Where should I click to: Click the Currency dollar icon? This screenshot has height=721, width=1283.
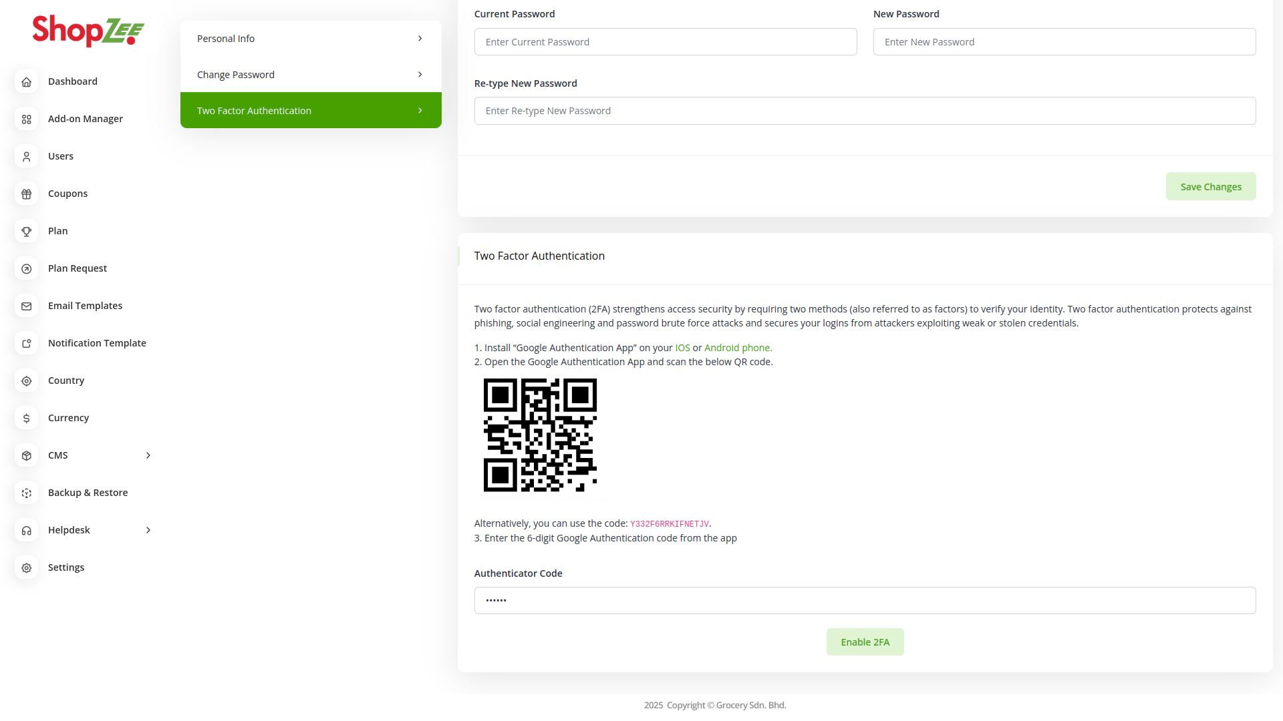pos(27,418)
